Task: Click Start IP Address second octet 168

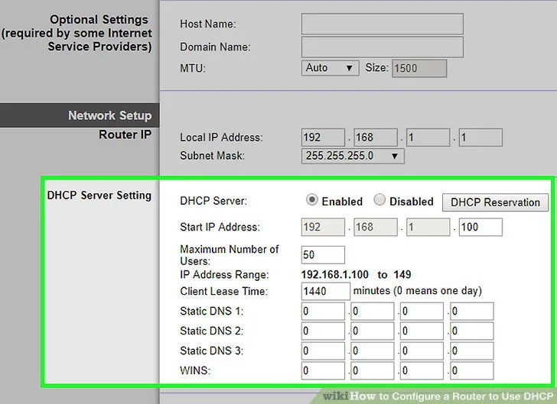Action: point(376,227)
